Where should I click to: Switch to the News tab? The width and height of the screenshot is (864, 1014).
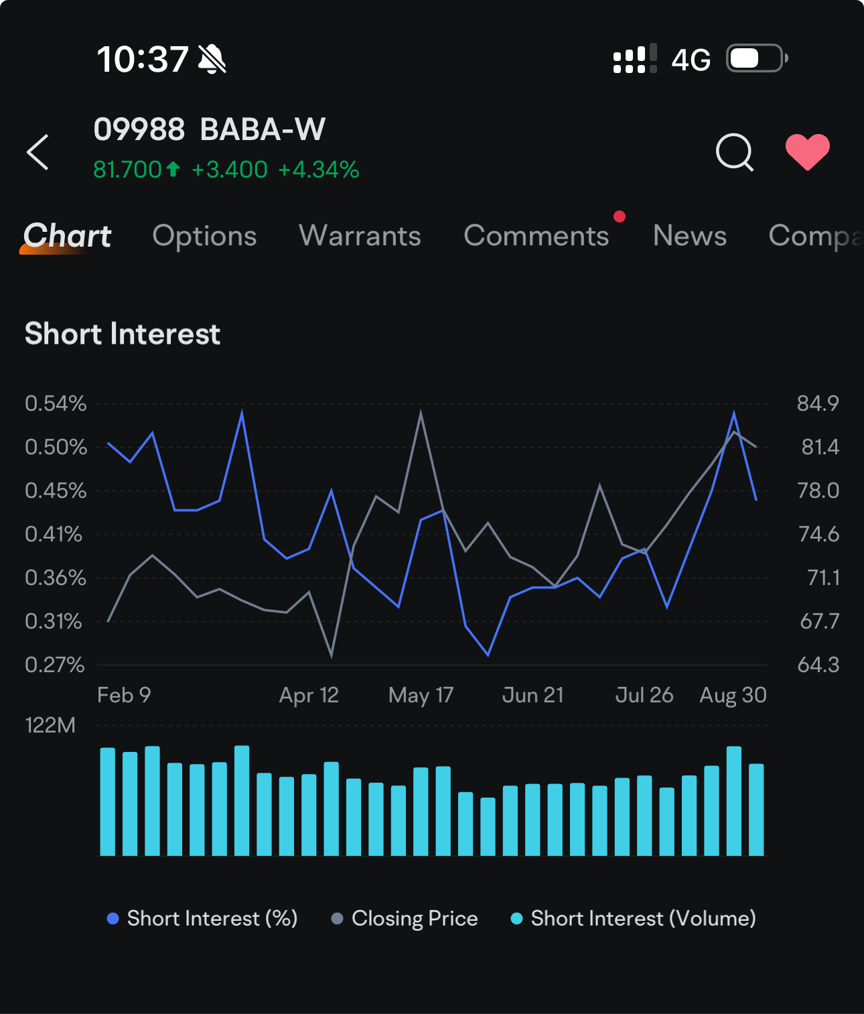tap(690, 236)
